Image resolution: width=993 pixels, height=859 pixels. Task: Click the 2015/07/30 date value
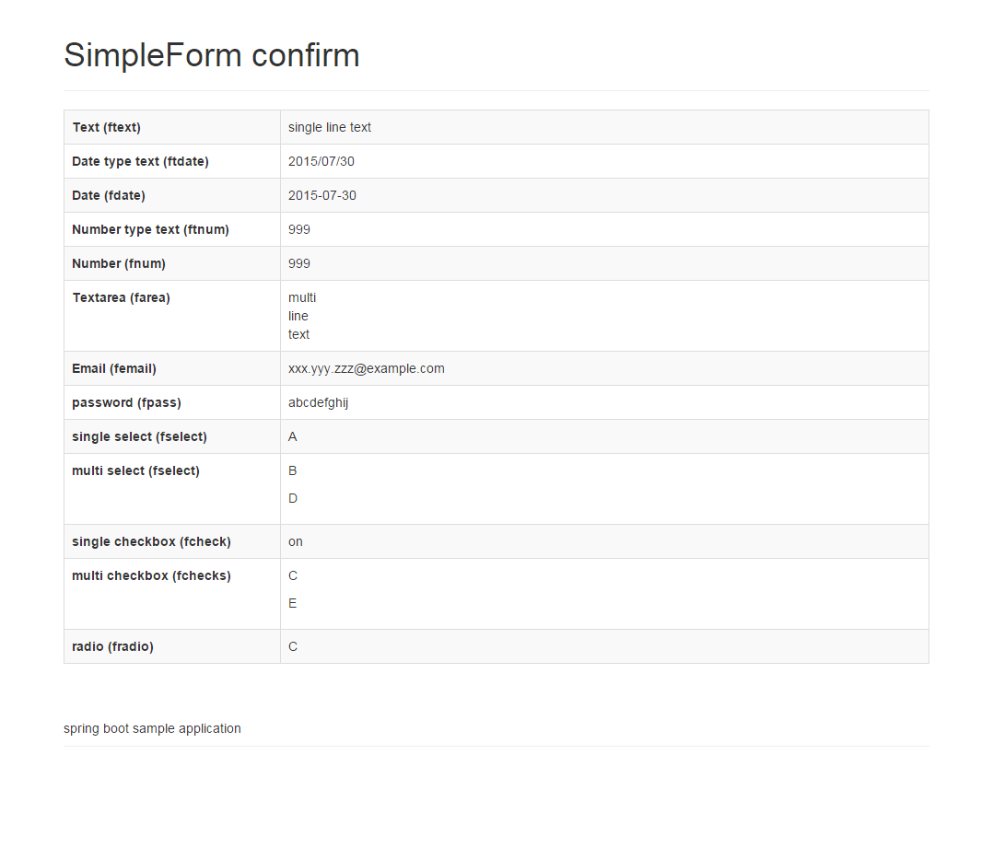pyautogui.click(x=321, y=161)
